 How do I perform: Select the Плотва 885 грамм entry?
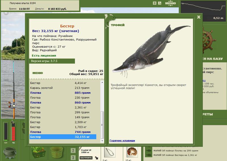click(x=63, y=93)
